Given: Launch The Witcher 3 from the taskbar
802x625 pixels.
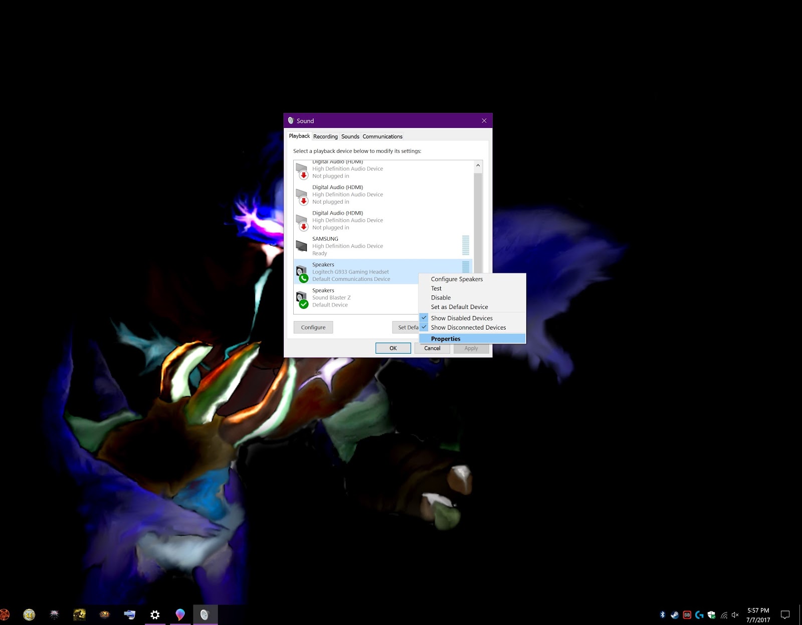Looking at the screenshot, I should coord(55,614).
